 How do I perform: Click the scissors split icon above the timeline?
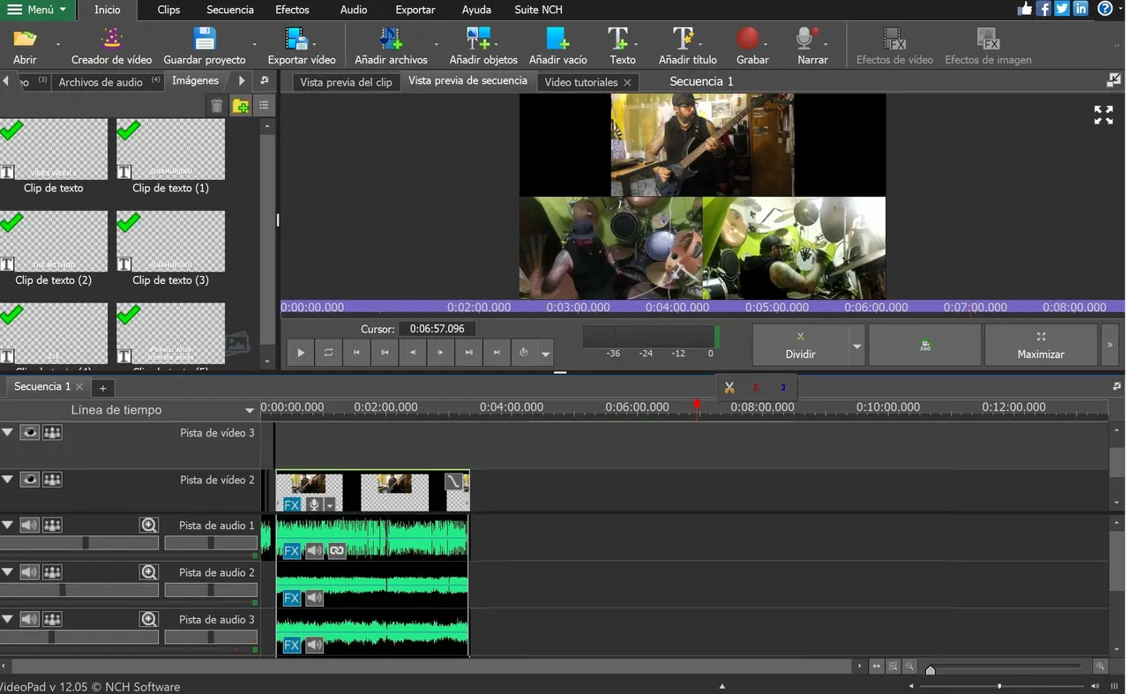click(729, 388)
